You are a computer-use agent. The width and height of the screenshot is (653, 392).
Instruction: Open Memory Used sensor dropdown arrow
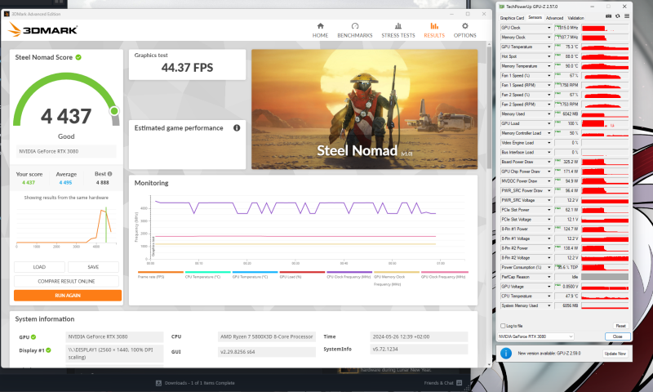(549, 114)
